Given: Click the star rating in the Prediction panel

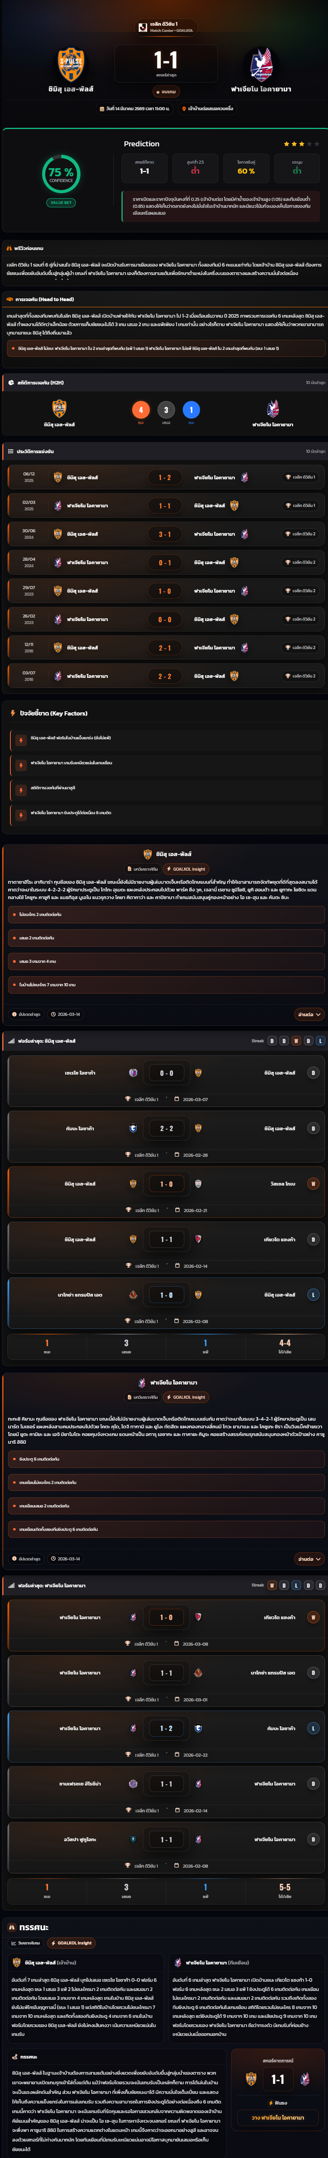Looking at the screenshot, I should [x=301, y=144].
